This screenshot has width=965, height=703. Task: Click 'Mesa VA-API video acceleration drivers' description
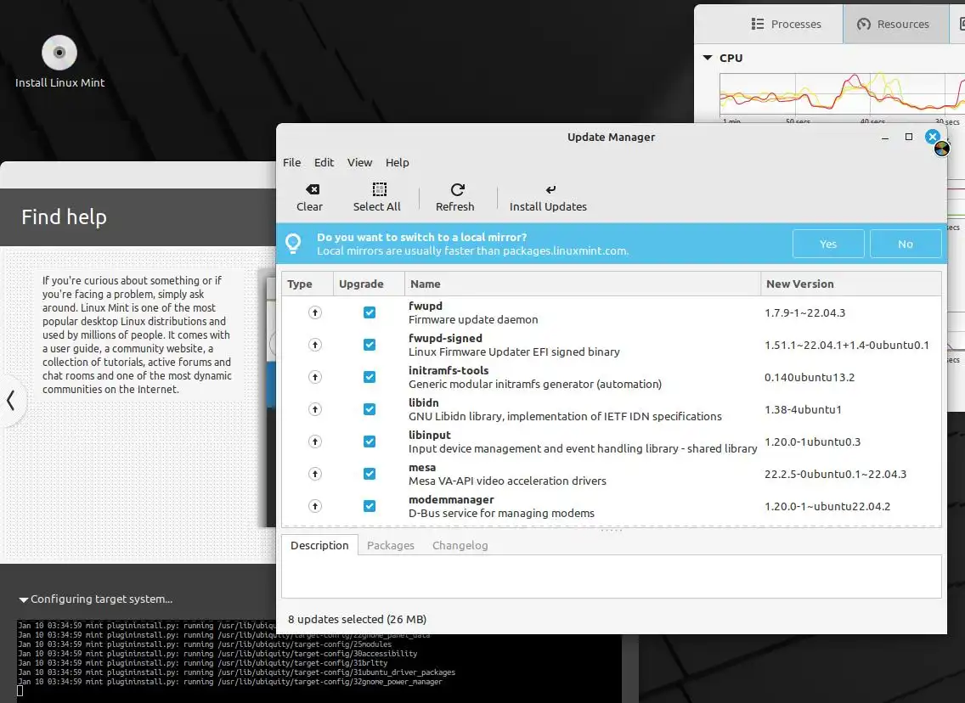507,481
